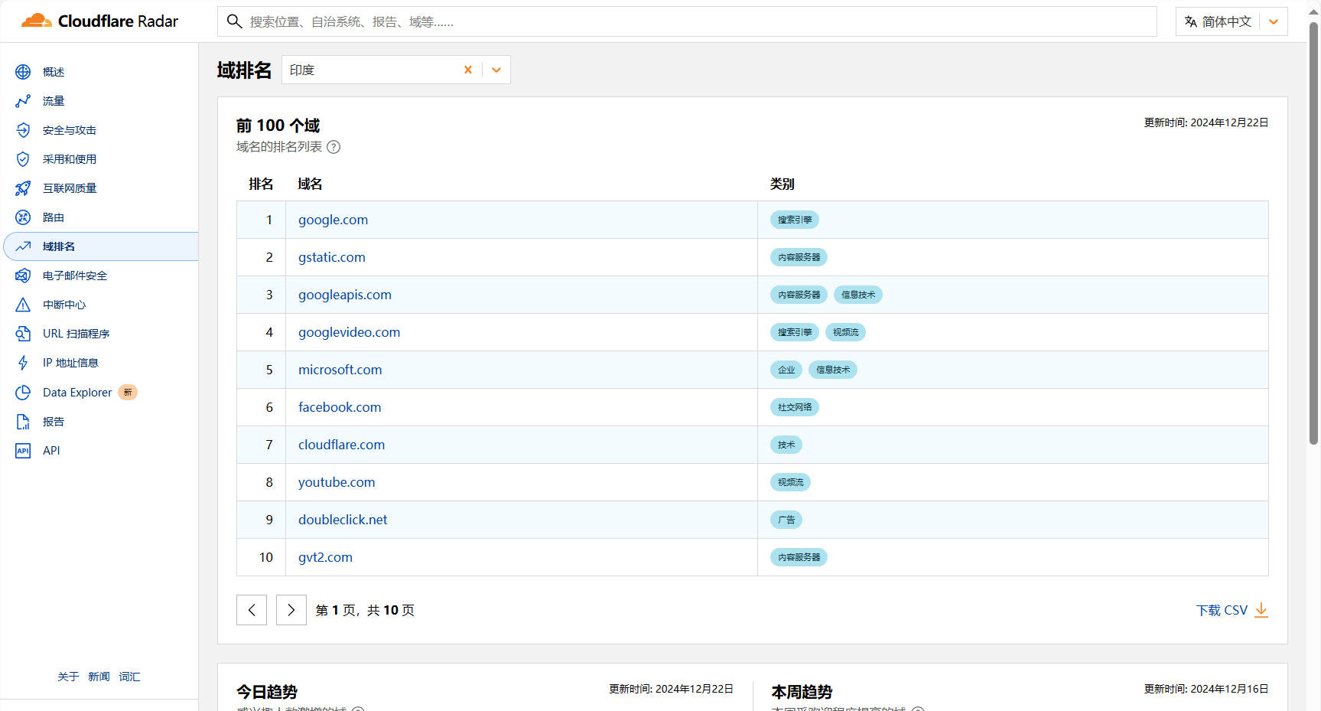Open the cloudflare.com domain link
The width and height of the screenshot is (1321, 711).
[341, 445]
